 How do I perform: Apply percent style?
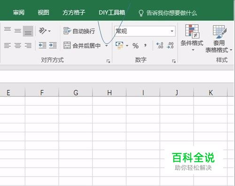(x=135, y=46)
